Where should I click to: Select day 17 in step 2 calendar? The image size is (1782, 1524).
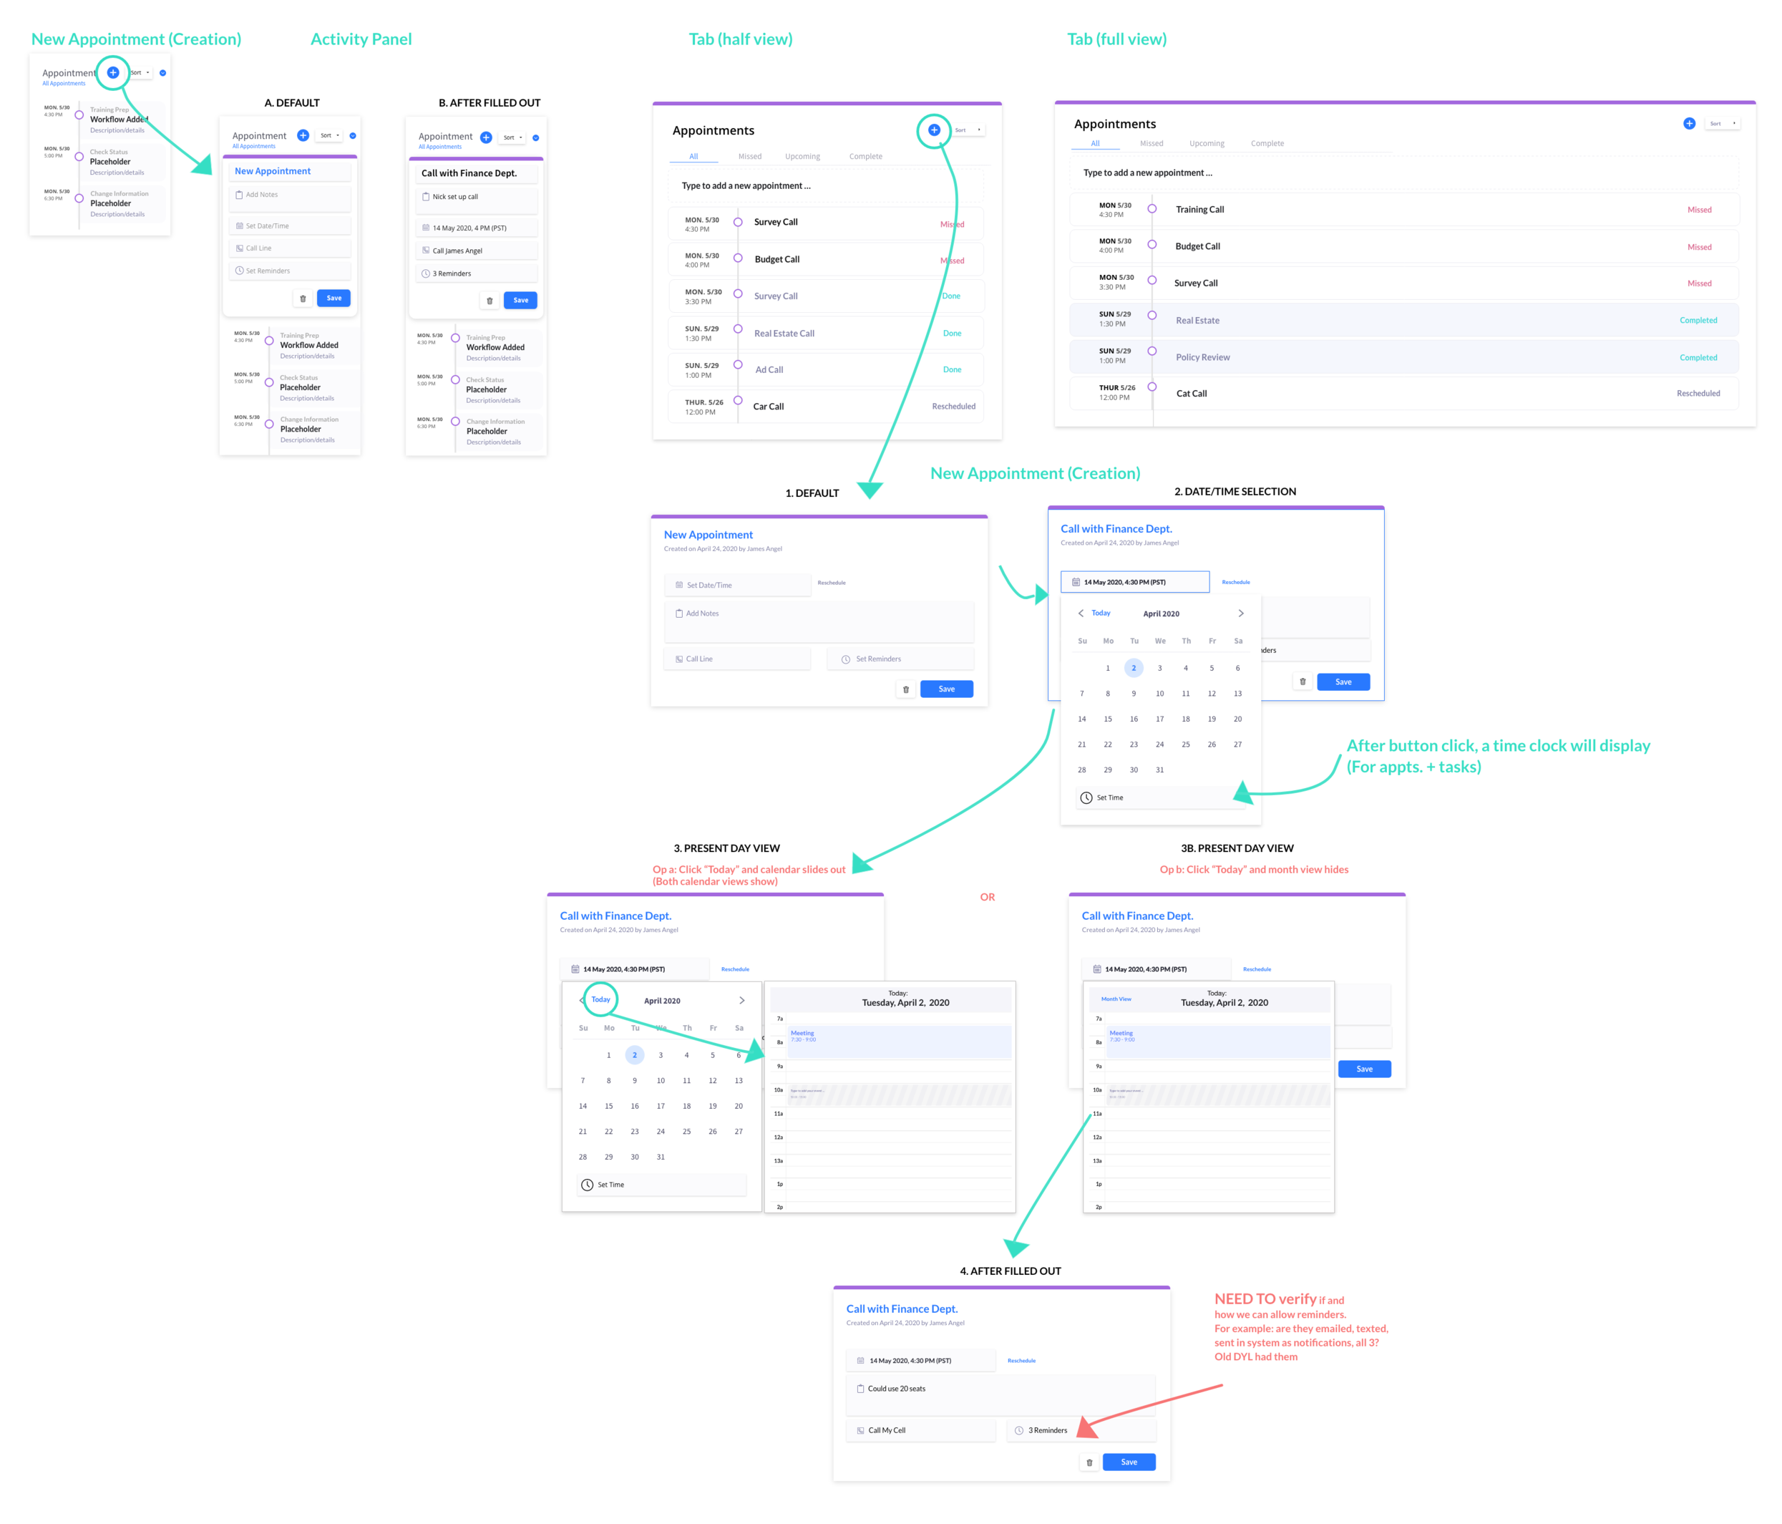[1159, 719]
